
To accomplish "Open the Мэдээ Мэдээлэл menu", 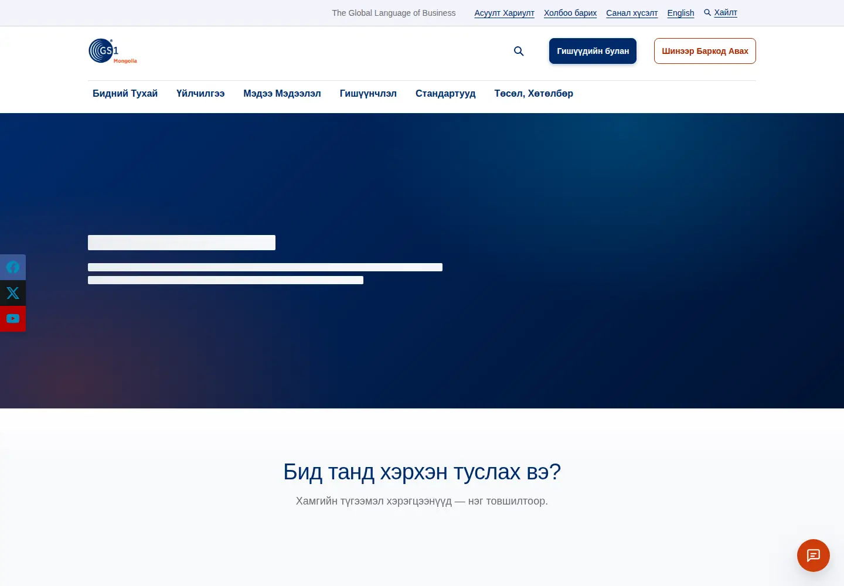I will [282, 93].
